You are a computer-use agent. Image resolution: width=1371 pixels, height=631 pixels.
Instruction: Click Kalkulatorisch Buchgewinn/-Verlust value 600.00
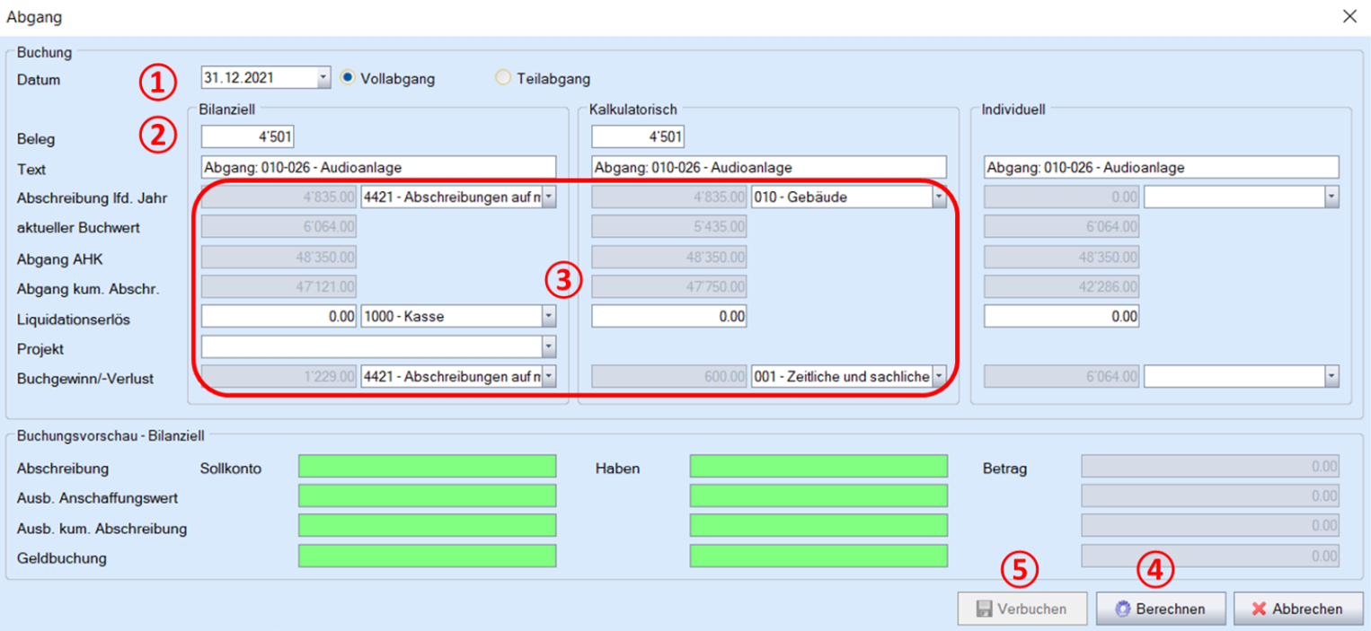coord(669,377)
